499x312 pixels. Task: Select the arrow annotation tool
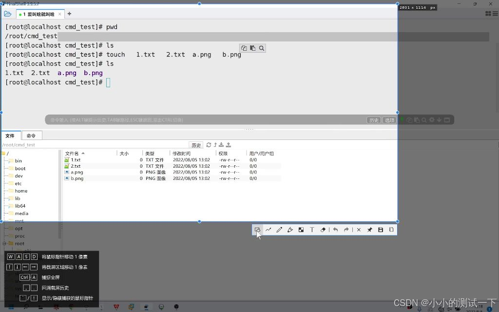269,230
